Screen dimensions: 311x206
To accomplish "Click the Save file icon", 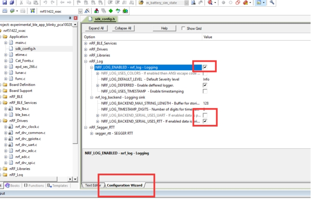I will coord(4,2).
